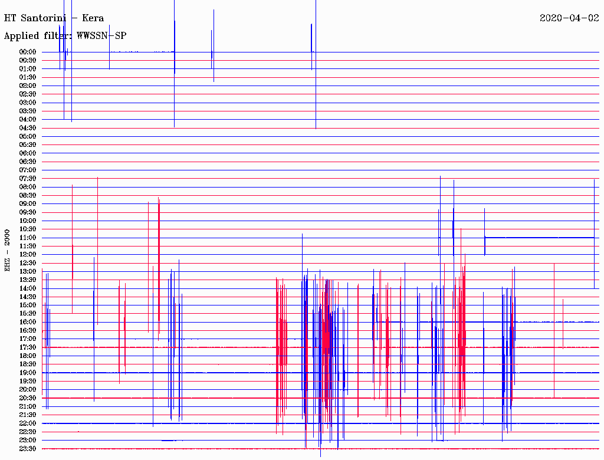This screenshot has width=604, height=460.
Task: Click the 18:00 time label
Action: (x=28, y=356)
